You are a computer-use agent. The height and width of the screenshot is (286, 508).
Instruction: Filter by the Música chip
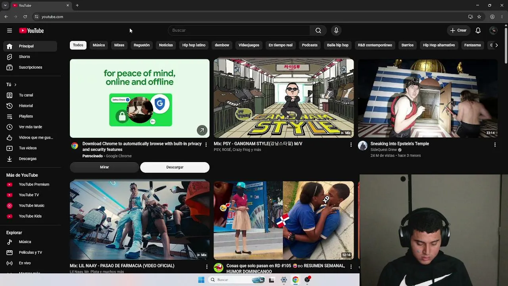tap(99, 45)
